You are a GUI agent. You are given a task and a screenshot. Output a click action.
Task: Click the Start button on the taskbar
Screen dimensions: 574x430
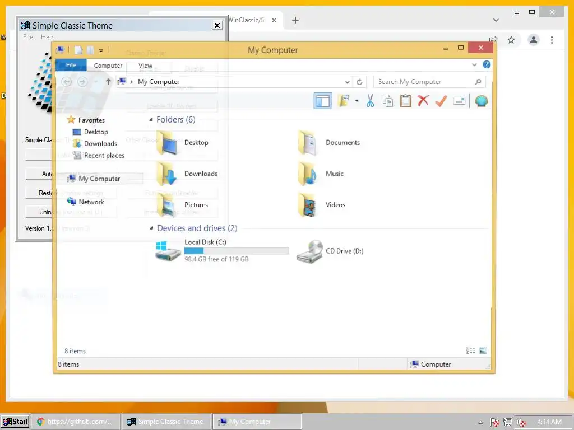(15, 422)
